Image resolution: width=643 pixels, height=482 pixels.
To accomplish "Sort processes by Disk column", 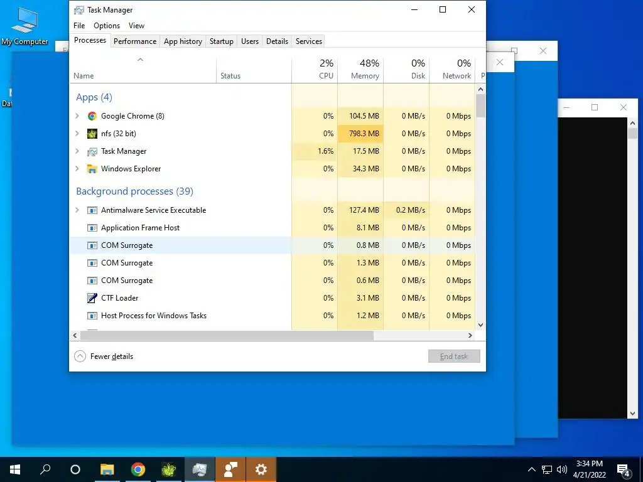I will coord(406,70).
